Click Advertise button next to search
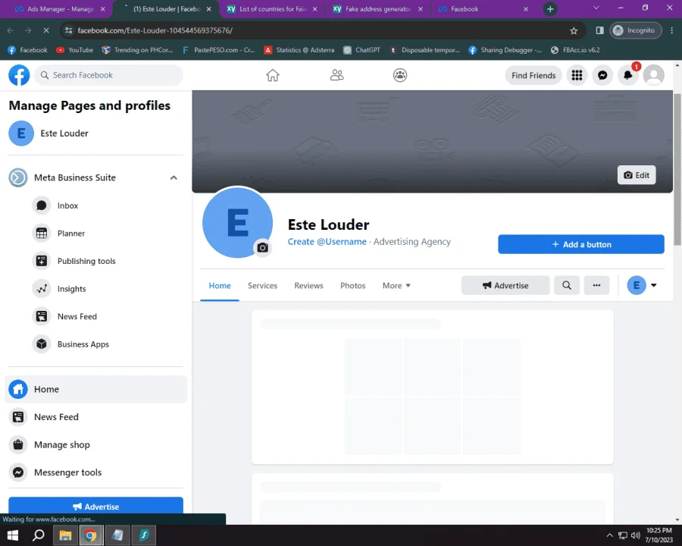The width and height of the screenshot is (682, 546). (505, 285)
